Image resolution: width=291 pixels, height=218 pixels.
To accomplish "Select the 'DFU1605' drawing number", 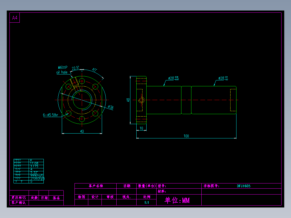I will (x=244, y=186).
